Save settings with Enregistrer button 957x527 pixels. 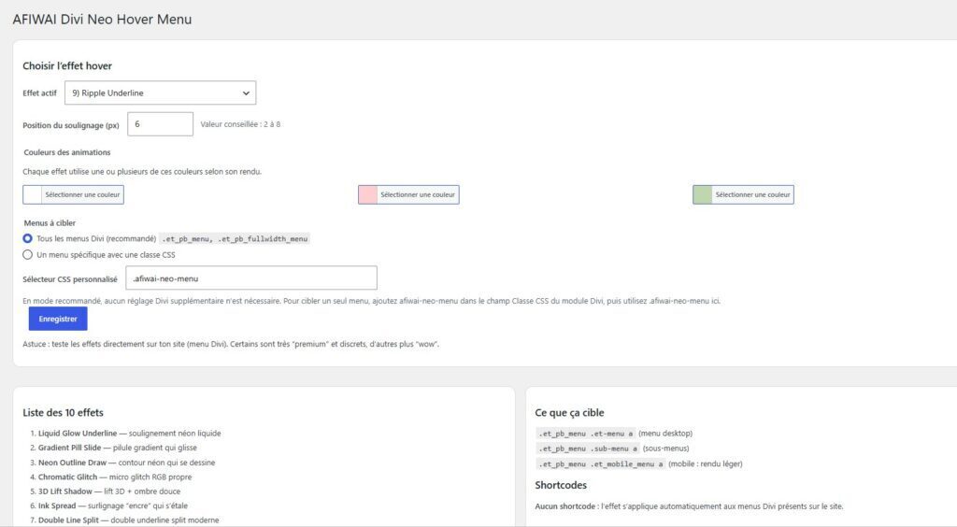point(58,319)
